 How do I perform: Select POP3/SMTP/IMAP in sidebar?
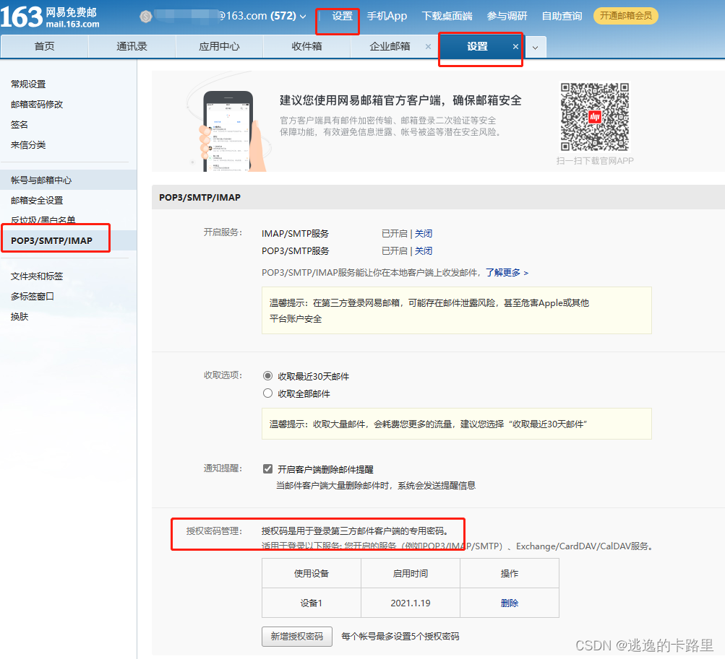pos(52,240)
